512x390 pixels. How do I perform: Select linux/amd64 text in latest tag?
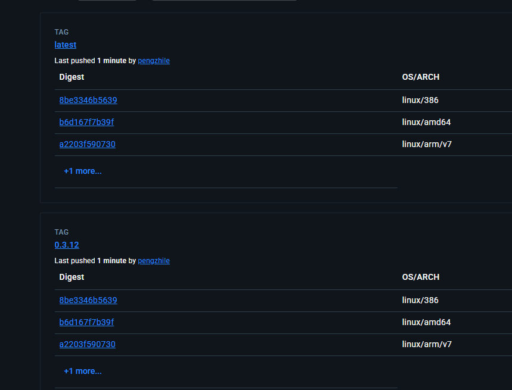[x=426, y=122]
